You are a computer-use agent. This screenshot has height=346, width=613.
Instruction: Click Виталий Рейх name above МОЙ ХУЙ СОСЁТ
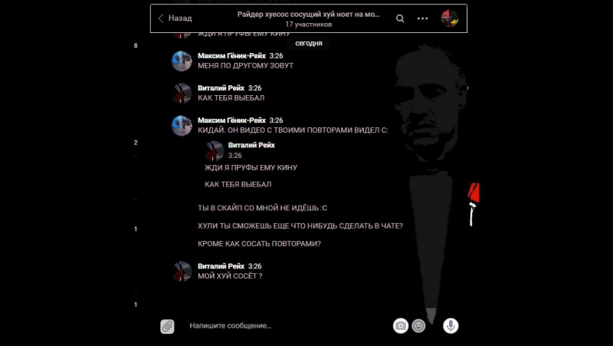pos(221,266)
